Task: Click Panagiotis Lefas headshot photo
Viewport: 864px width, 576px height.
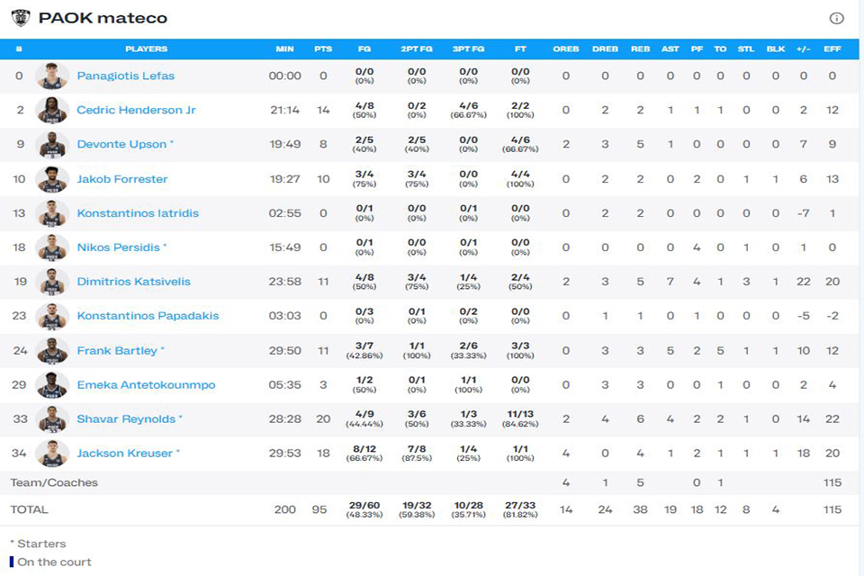Action: pyautogui.click(x=52, y=76)
